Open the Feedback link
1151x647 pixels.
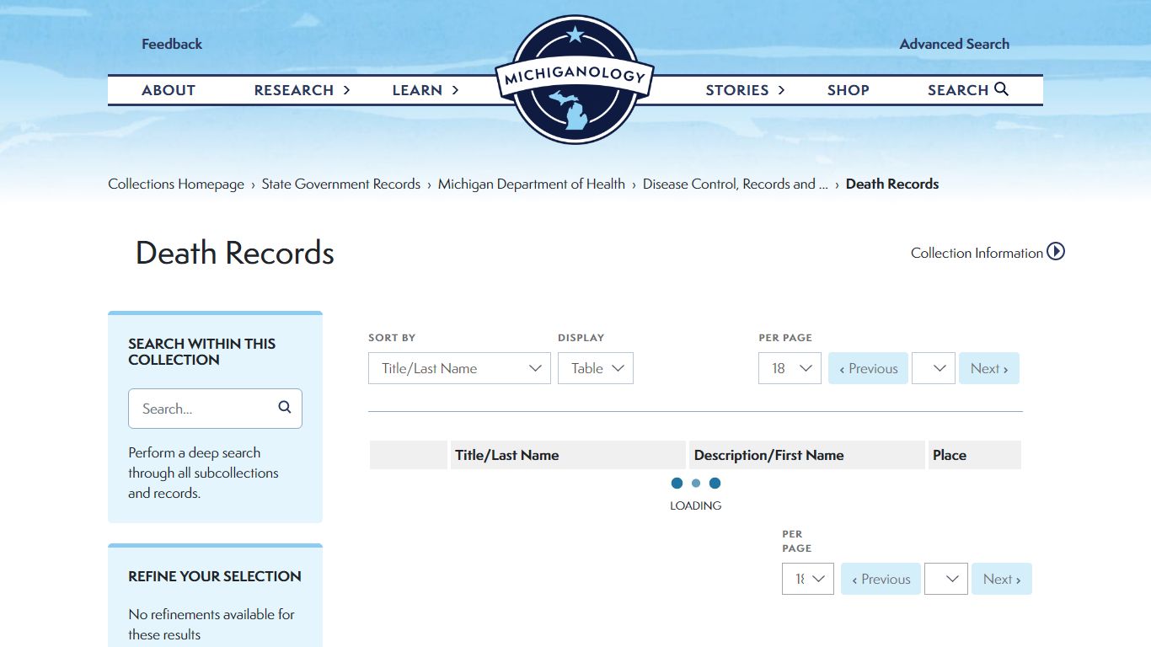pyautogui.click(x=172, y=44)
